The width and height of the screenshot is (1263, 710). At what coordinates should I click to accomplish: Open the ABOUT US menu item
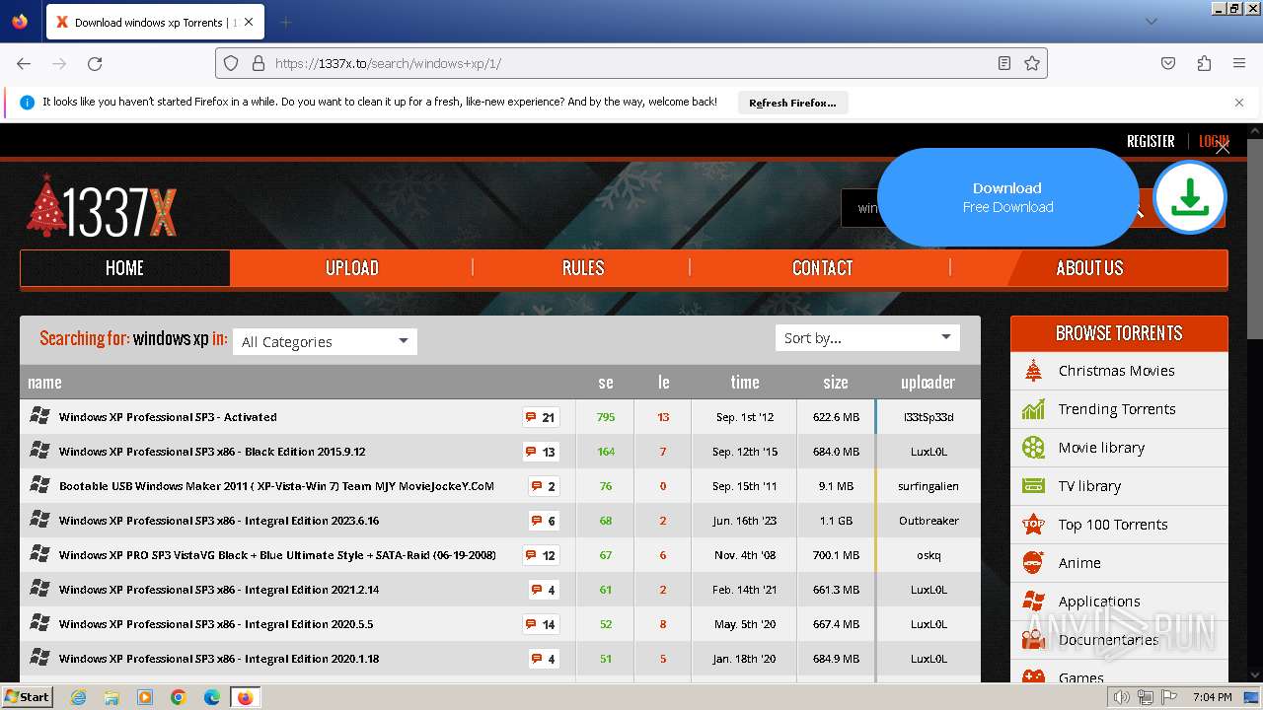pyautogui.click(x=1089, y=268)
